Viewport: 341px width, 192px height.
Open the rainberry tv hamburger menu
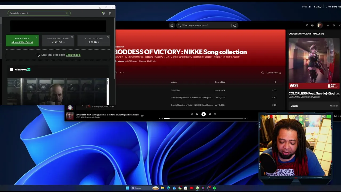11,70
